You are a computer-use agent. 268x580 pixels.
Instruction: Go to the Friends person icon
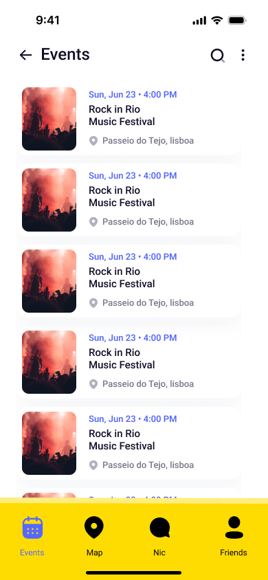tap(234, 528)
